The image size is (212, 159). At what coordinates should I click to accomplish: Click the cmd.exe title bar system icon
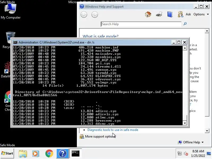pyautogui.click(x=15, y=42)
